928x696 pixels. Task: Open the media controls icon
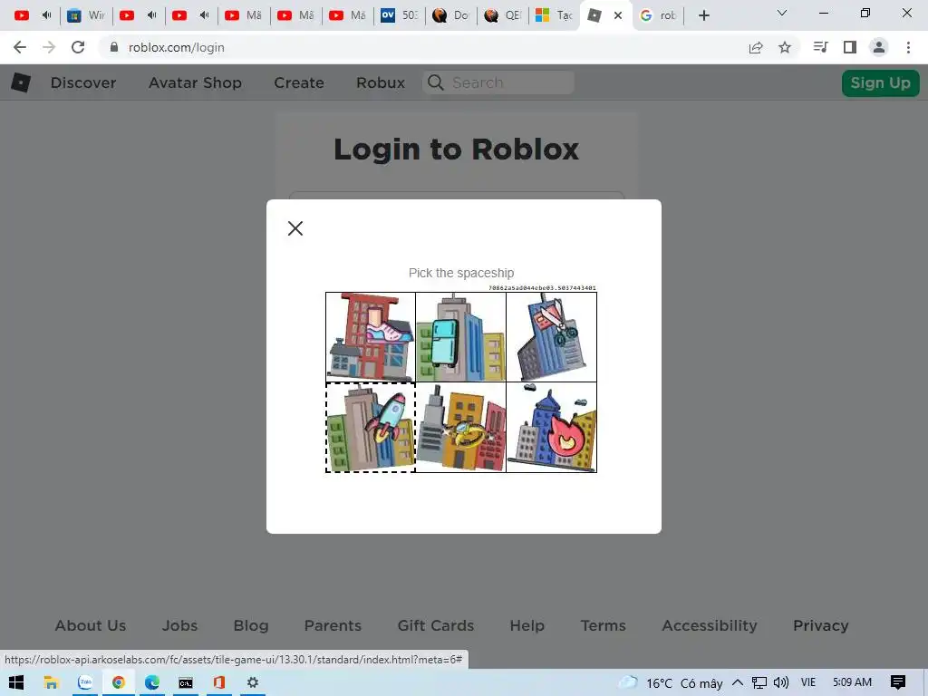(820, 47)
